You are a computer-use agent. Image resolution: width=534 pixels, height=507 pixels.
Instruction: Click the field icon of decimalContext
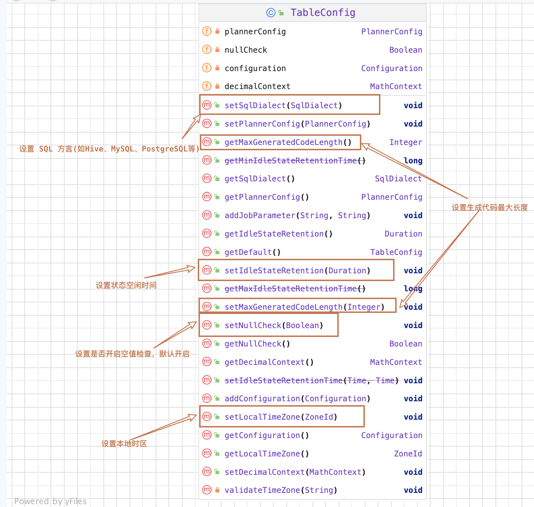click(207, 86)
